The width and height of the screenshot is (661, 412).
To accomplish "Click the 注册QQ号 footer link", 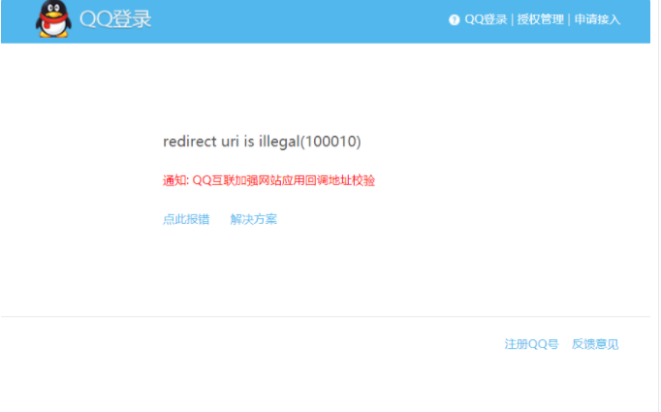I will point(531,344).
